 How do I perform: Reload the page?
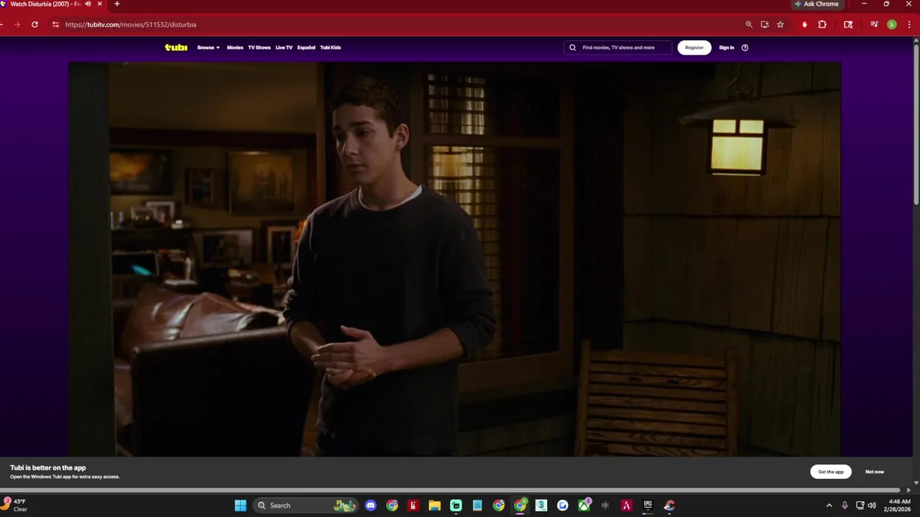point(34,24)
